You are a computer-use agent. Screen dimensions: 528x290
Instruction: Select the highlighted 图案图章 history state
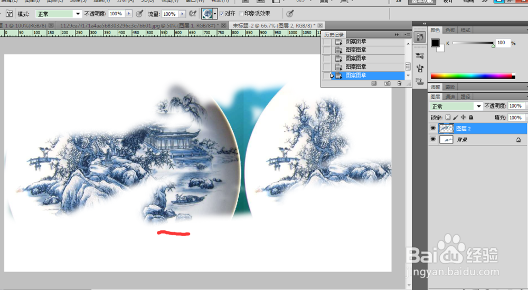[x=367, y=75]
